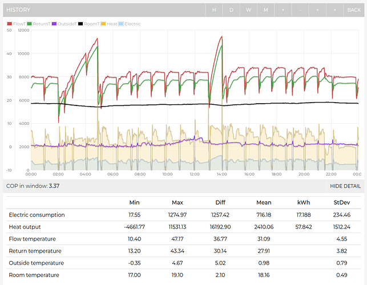Click the green ReturnT legend swatch

click(29, 24)
